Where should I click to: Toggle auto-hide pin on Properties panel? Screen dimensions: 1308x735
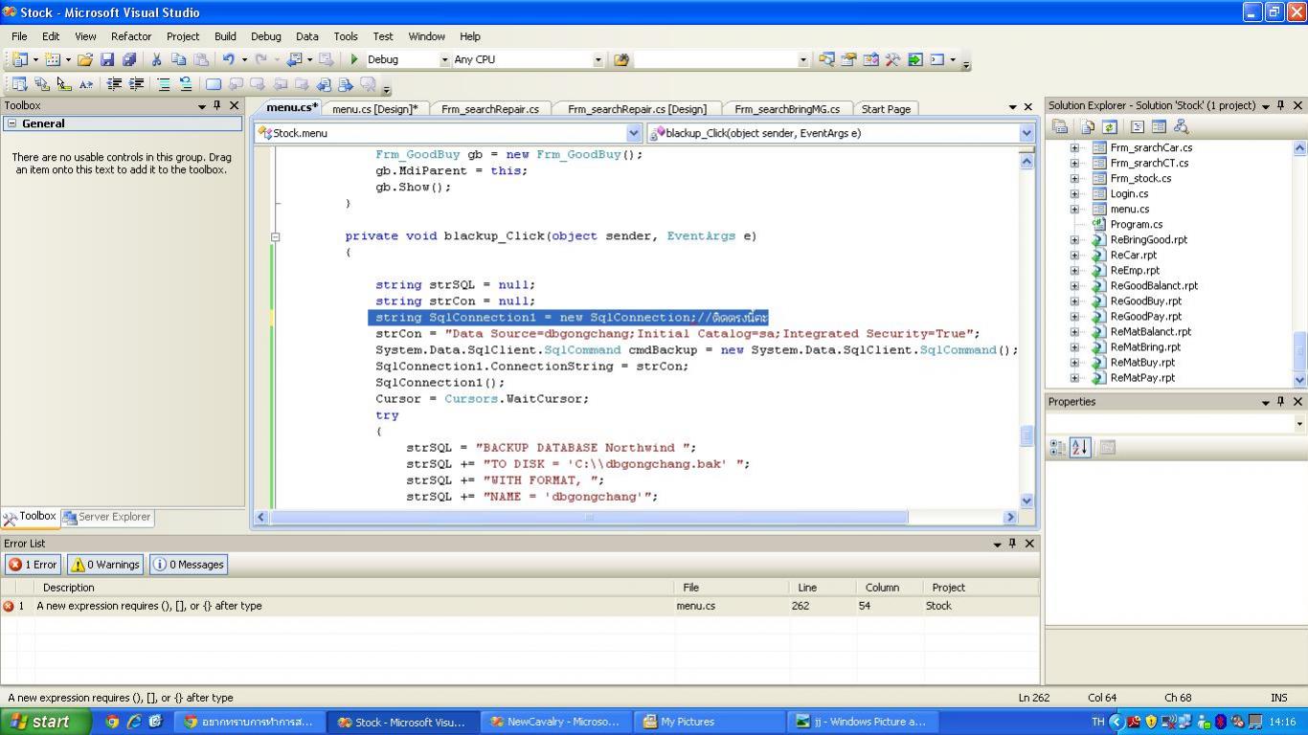[x=1281, y=402]
